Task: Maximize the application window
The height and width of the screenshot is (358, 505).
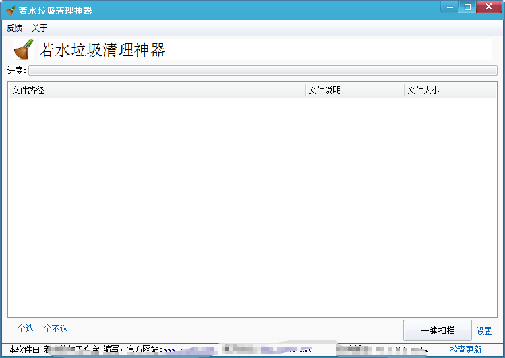Action: point(467,7)
